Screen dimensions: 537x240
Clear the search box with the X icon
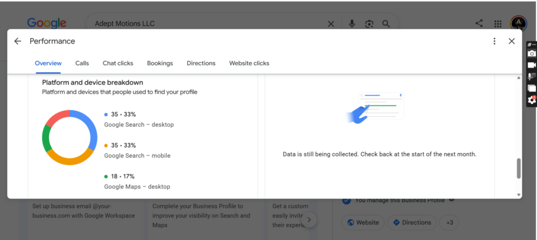(x=331, y=24)
